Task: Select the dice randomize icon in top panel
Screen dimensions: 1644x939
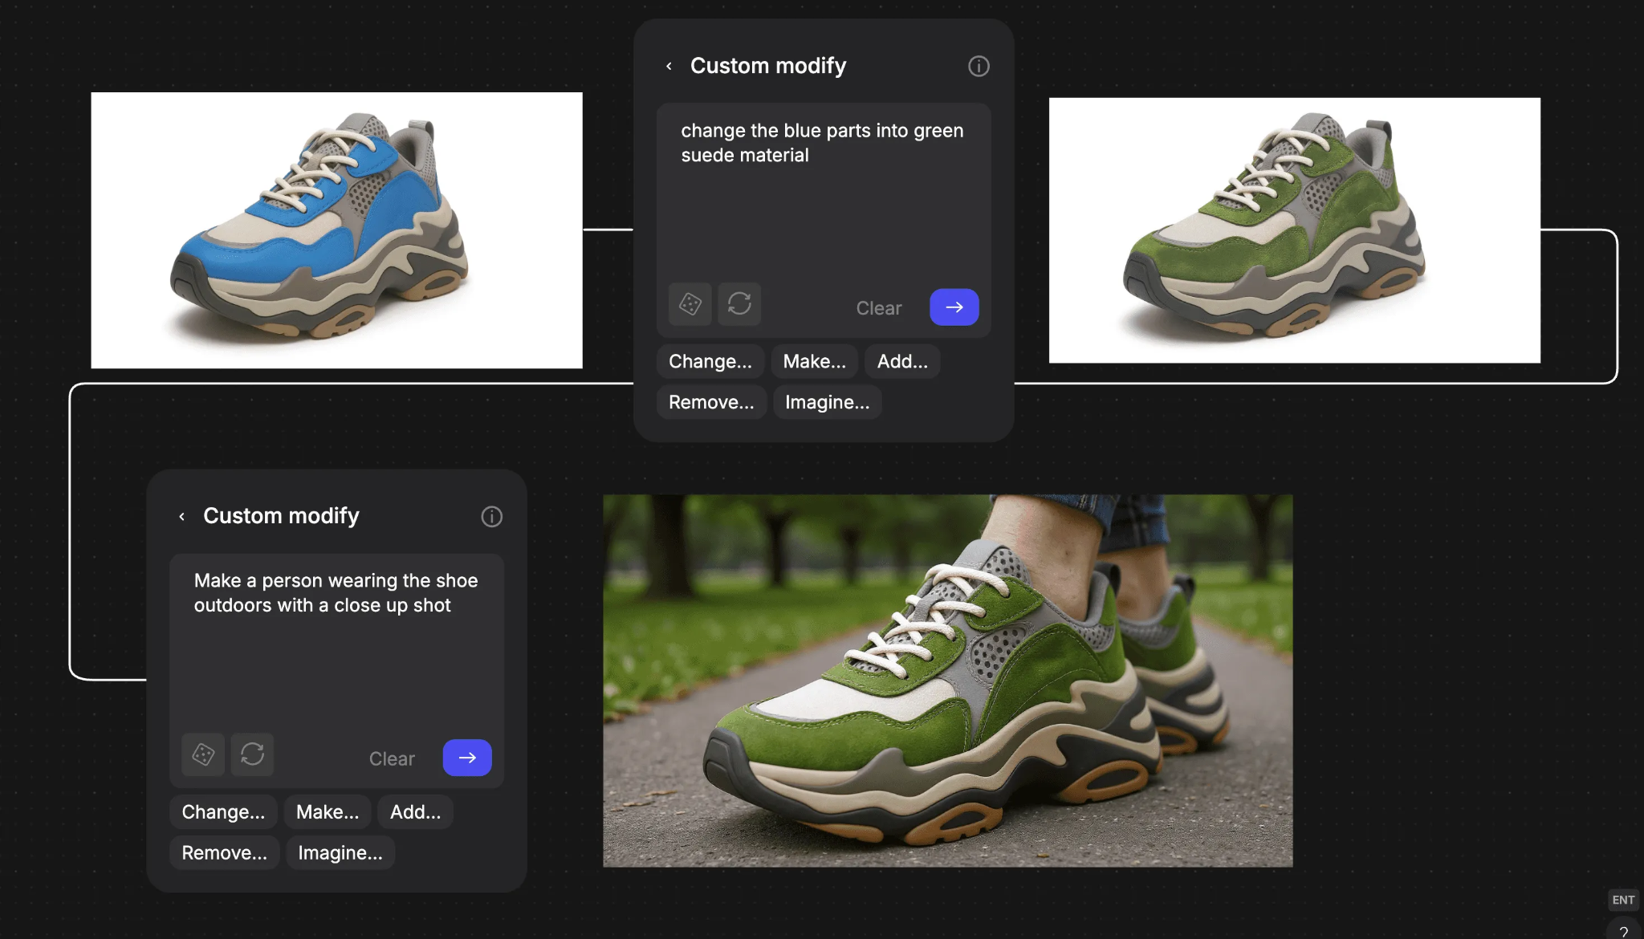Action: point(689,305)
